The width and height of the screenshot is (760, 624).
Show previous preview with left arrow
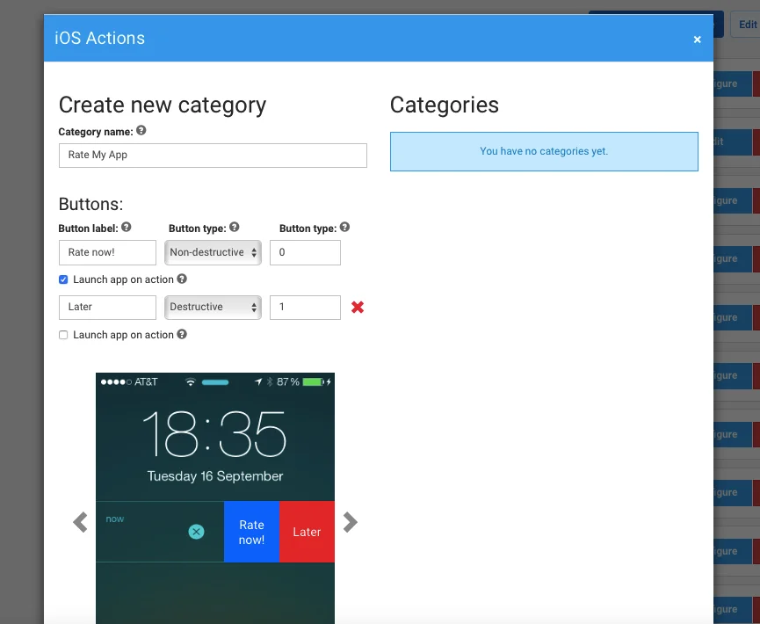(80, 522)
